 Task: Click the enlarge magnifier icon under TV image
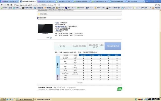51,38
